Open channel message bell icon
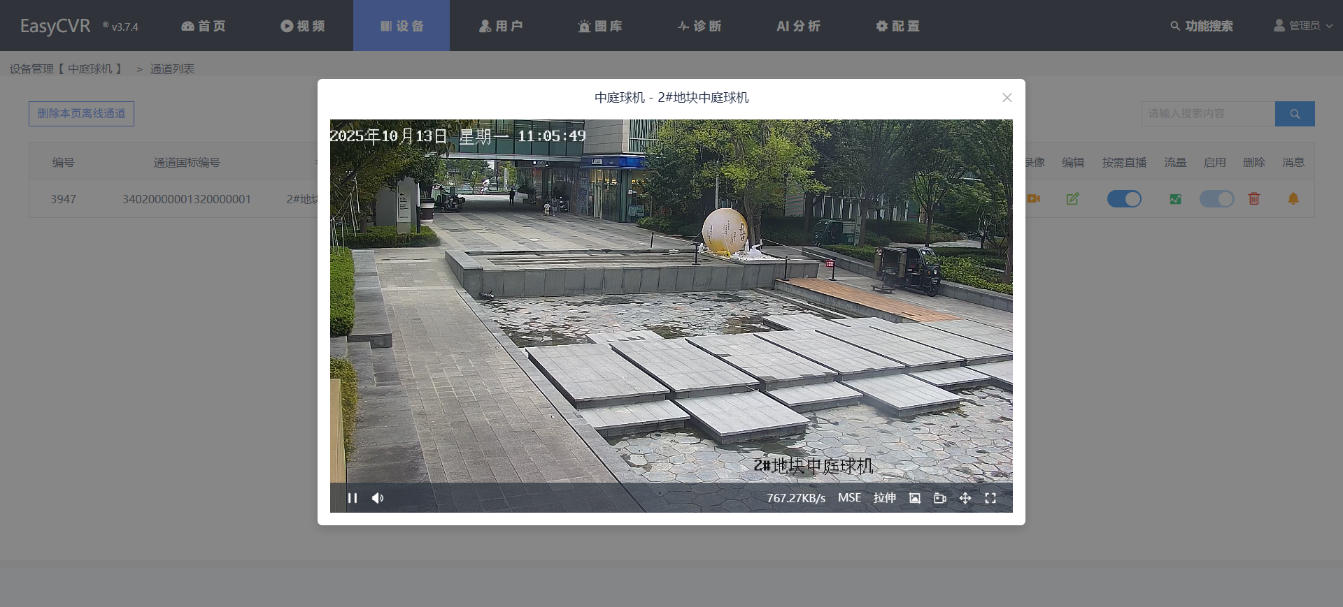The image size is (1343, 607). [x=1293, y=199]
